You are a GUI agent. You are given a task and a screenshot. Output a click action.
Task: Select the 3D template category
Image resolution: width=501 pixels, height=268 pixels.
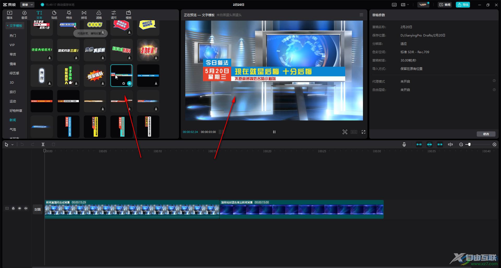point(12,82)
